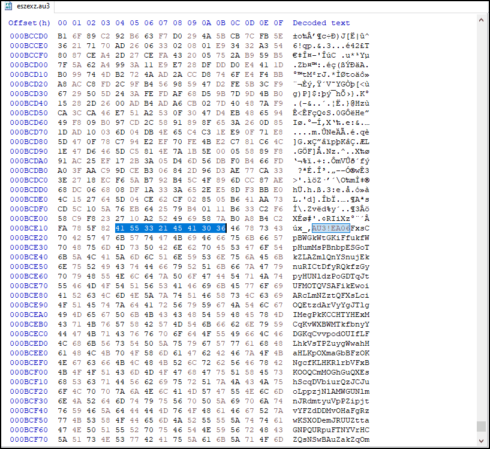490x449 pixels.
Task: Click first byte B1 in row 000BCCD0
Action: point(62,35)
